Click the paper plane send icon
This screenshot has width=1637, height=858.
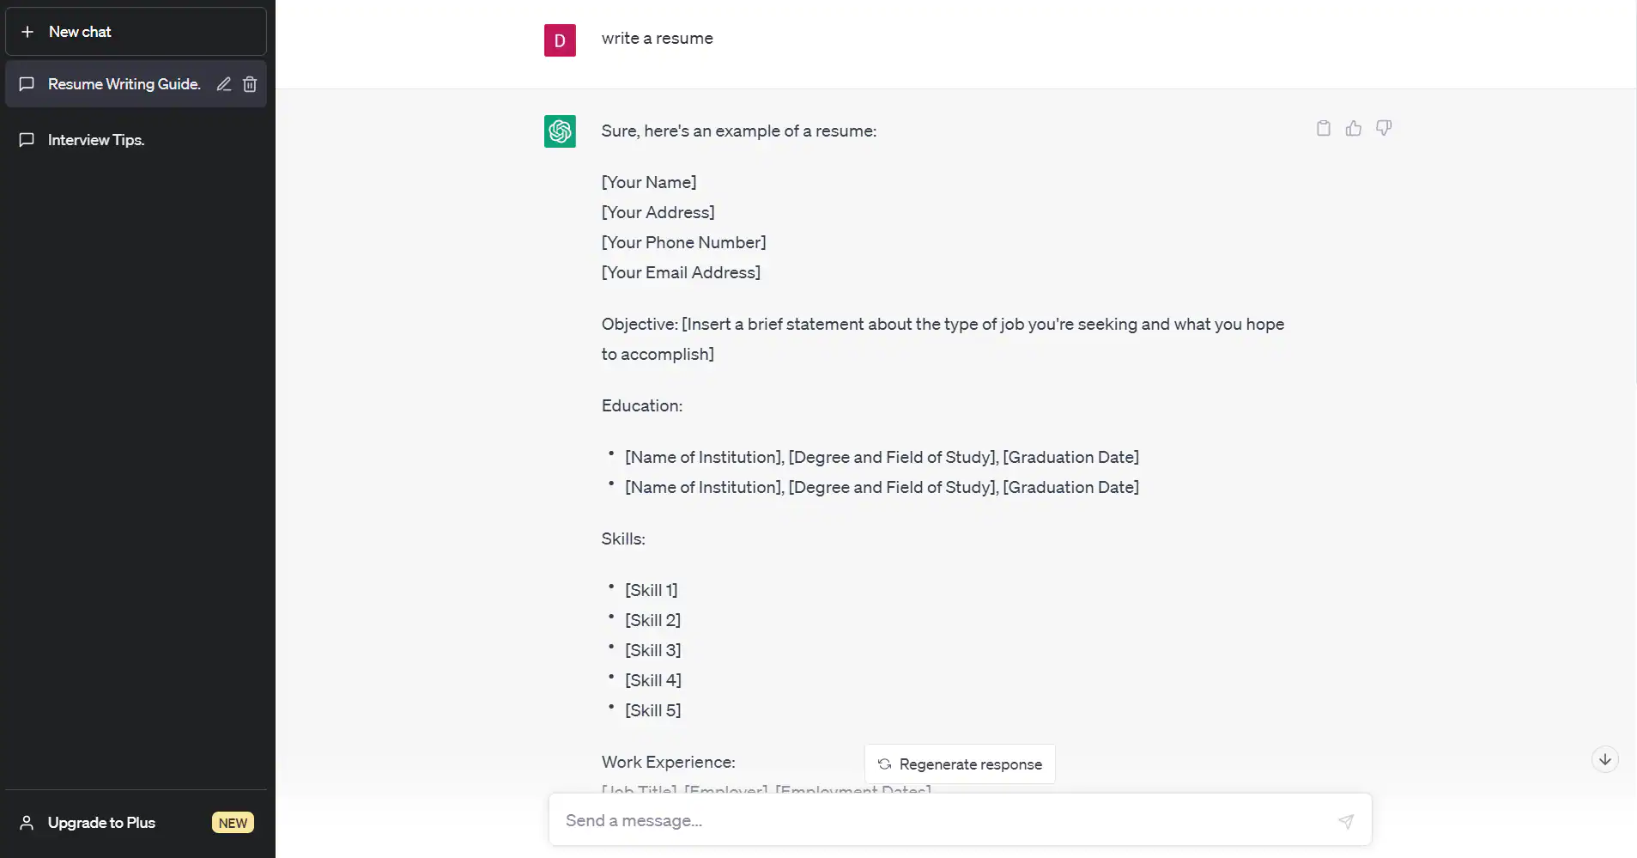click(x=1346, y=821)
